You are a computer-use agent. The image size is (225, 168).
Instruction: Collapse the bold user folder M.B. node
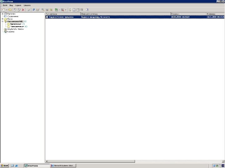pyautogui.click(x=2, y=21)
